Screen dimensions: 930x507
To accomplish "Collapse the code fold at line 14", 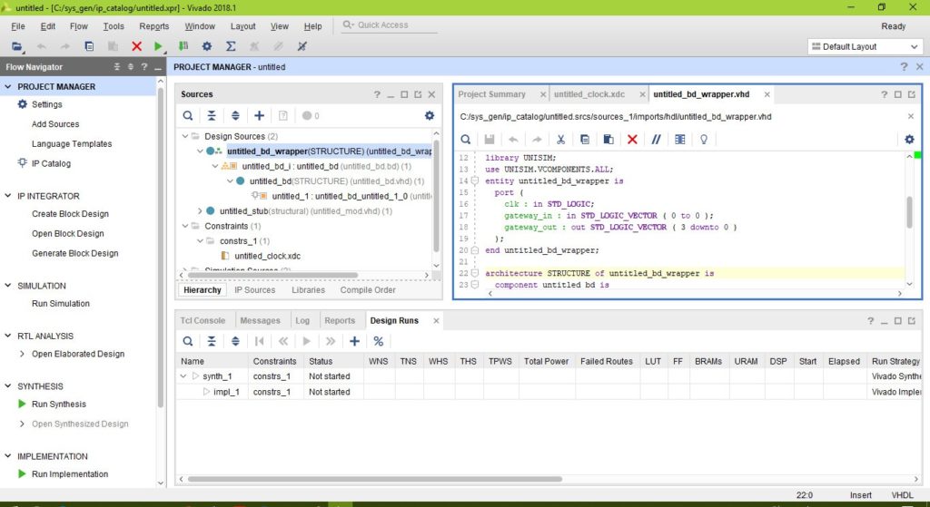I will 476,181.
